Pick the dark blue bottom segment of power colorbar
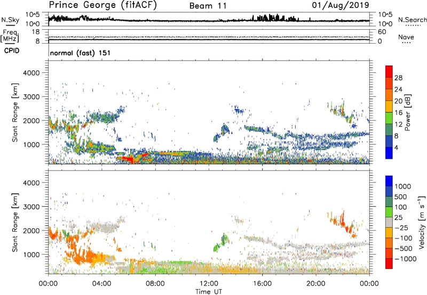The image size is (427, 295). [x=389, y=153]
